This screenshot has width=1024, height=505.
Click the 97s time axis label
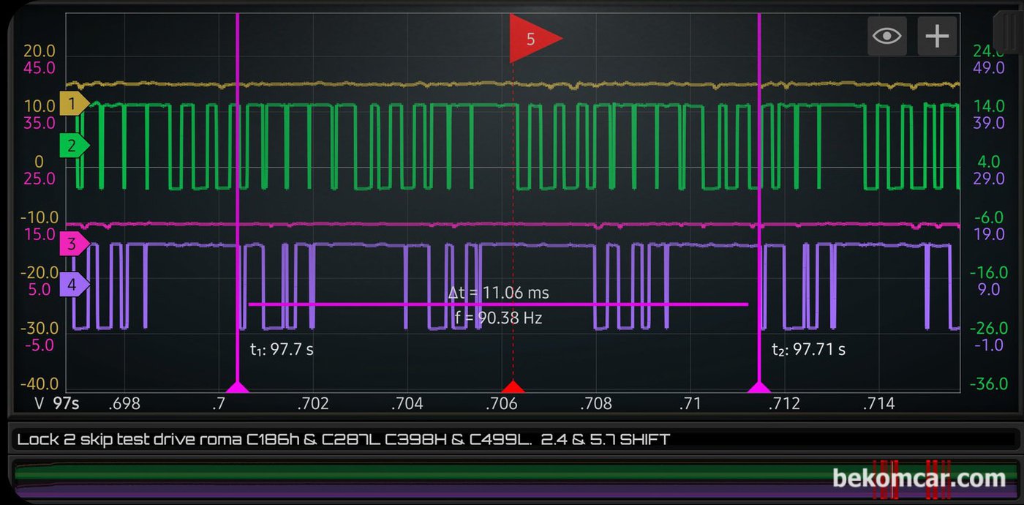tap(67, 403)
